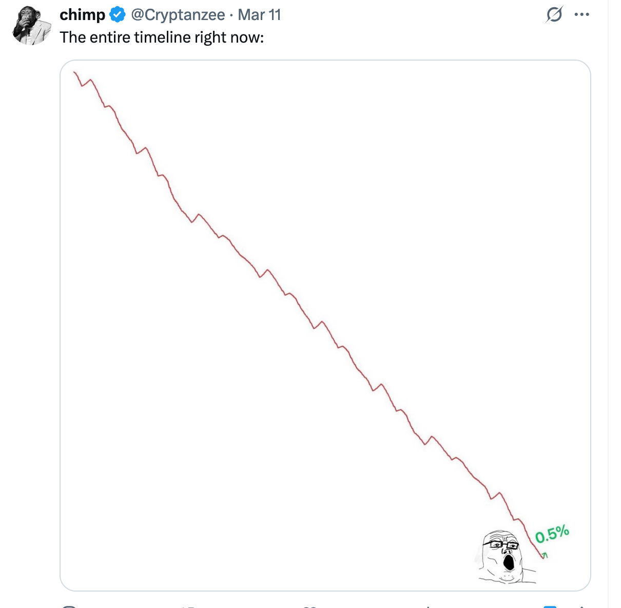This screenshot has width=621, height=608.
Task: Click the top-left start of red line
Action: (x=75, y=73)
